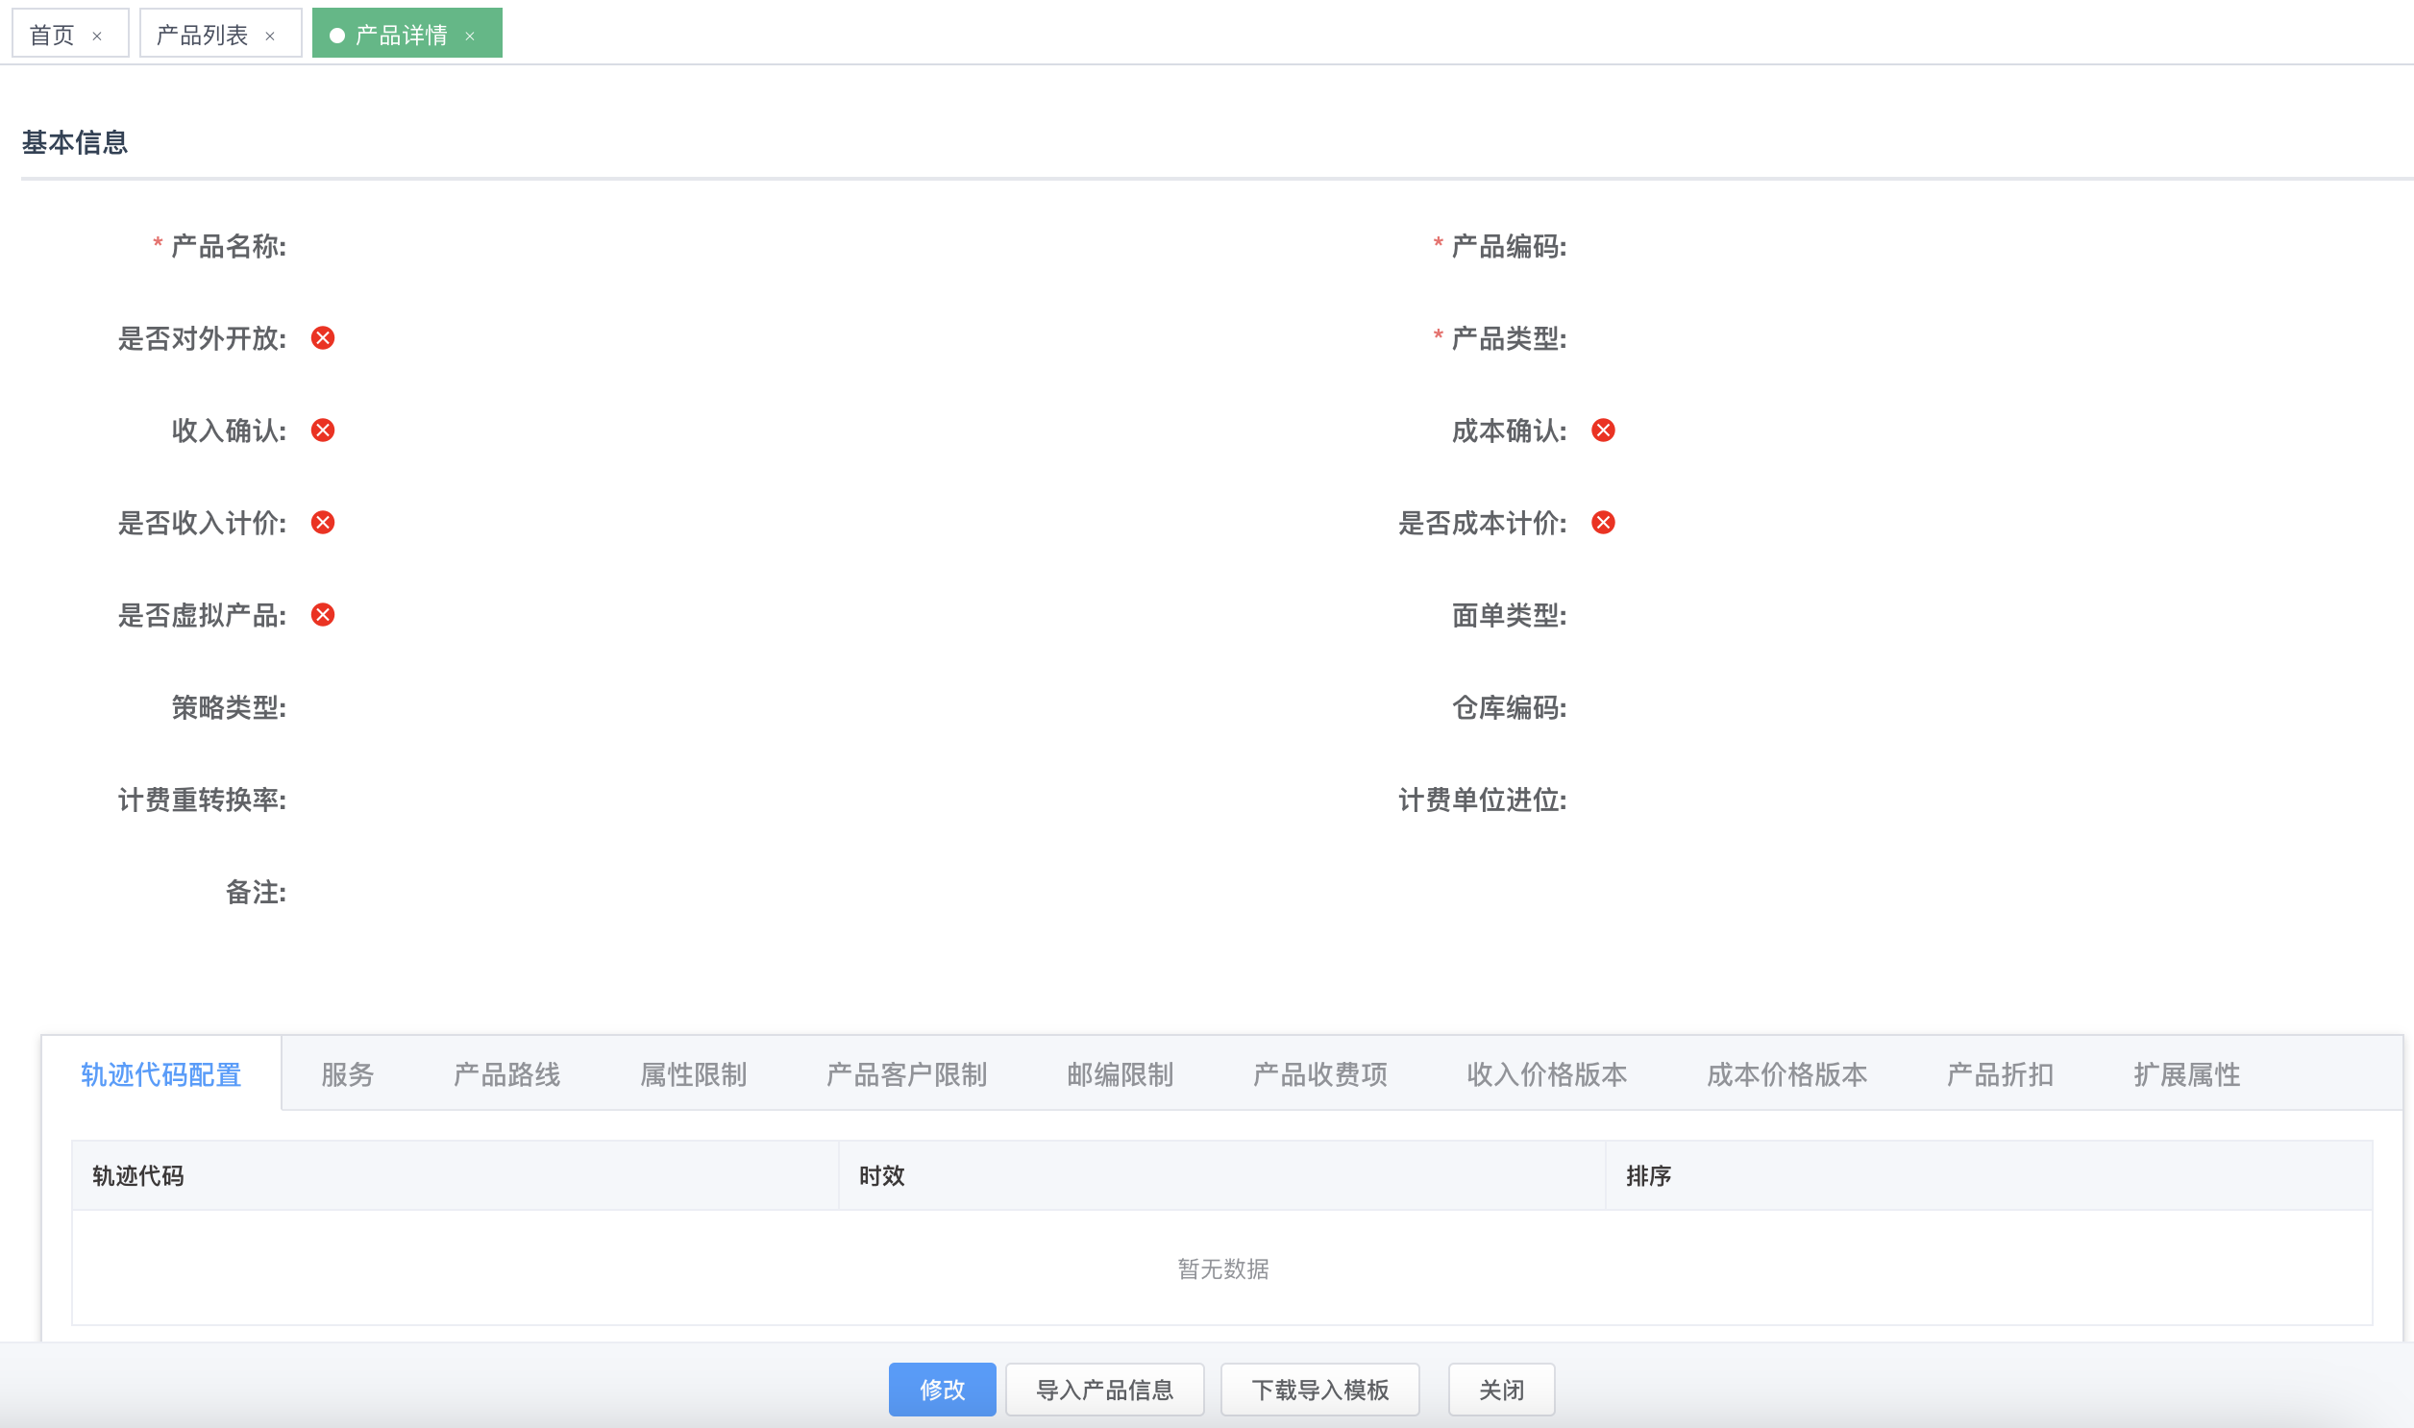The height and width of the screenshot is (1428, 2414).
Task: Click the 修改 button
Action: tap(942, 1389)
